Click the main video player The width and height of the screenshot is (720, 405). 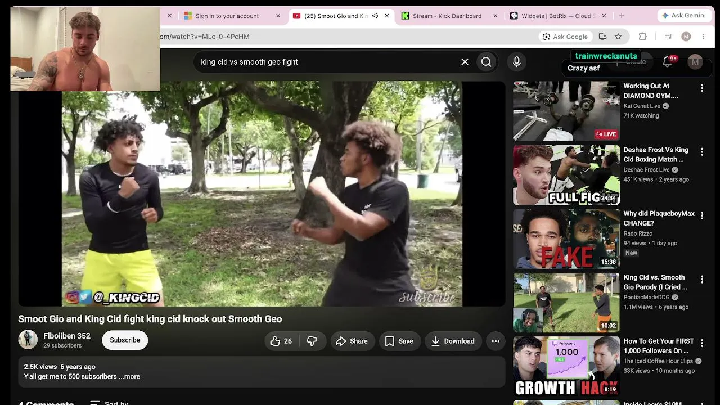(262, 193)
